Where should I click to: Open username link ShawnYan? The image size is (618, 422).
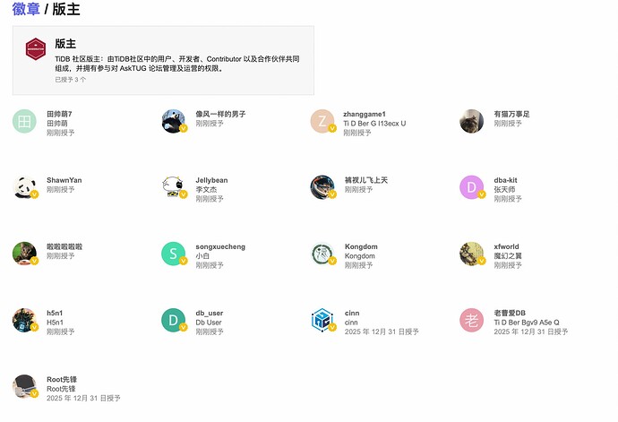point(64,180)
